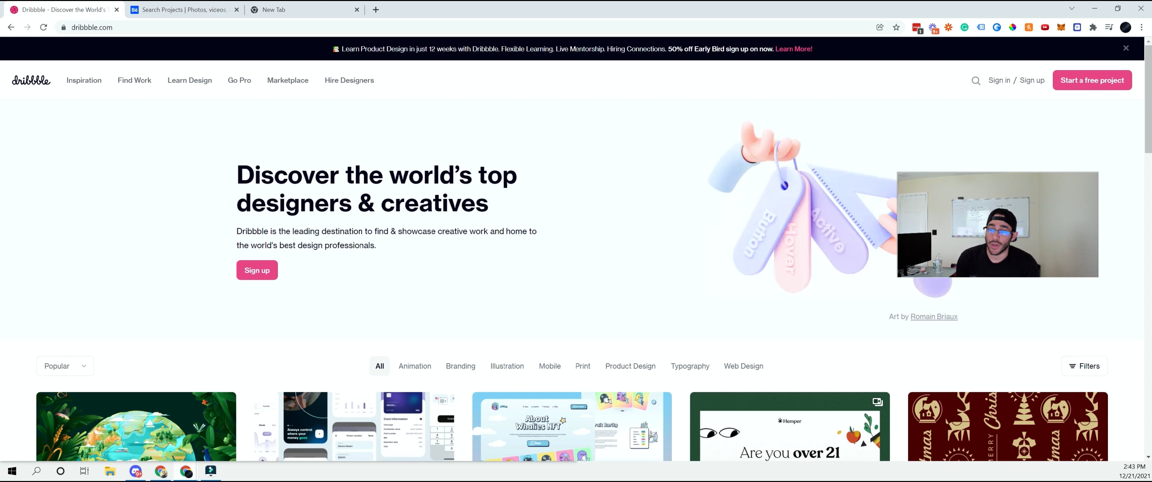
Task: Open the About Whalies NFT shot thumbnail
Action: click(x=572, y=426)
